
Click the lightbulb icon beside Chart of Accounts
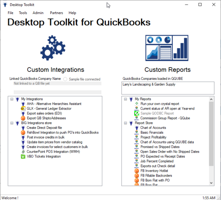click(x=137, y=128)
